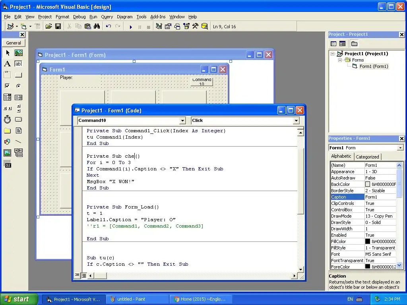Screen dimensions: 407x305
Task: Collapse the Forms folder node
Action: tap(340, 60)
